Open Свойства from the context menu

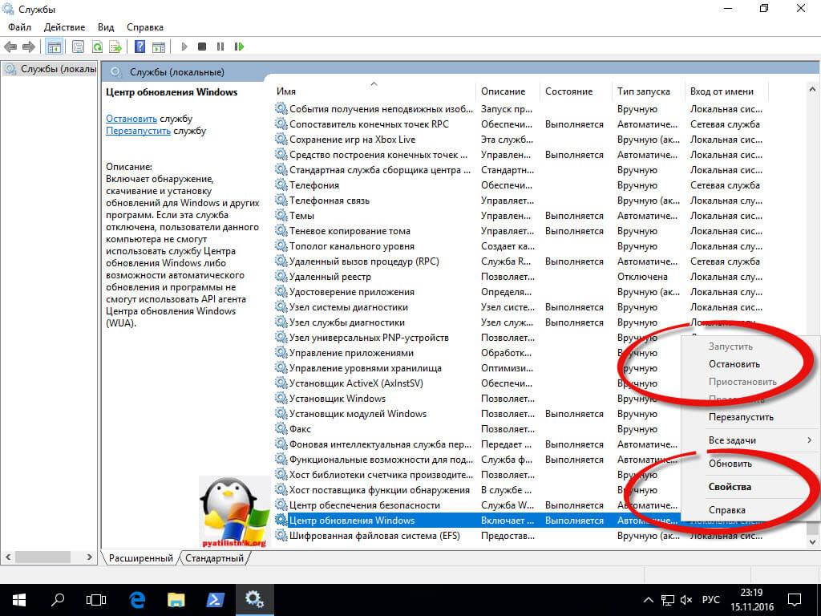pyautogui.click(x=730, y=487)
